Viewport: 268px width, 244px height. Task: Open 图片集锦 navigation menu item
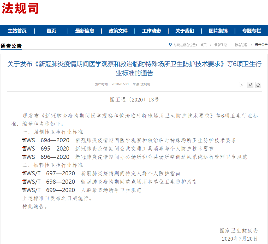pyautogui.click(x=218, y=31)
